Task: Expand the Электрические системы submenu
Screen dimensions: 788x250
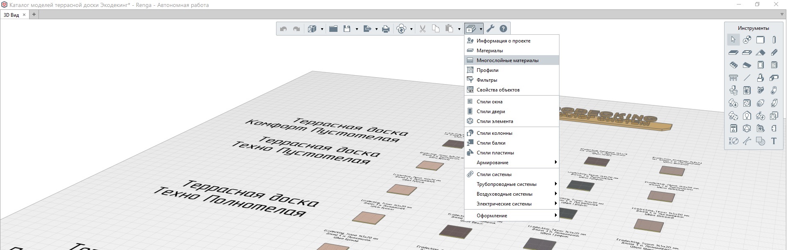Action: [x=512, y=204]
